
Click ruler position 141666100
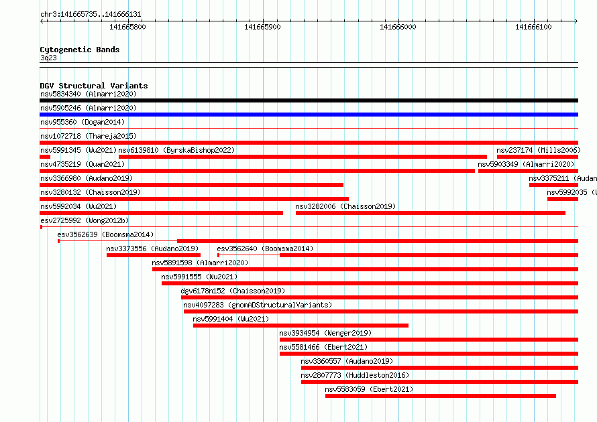(x=533, y=27)
